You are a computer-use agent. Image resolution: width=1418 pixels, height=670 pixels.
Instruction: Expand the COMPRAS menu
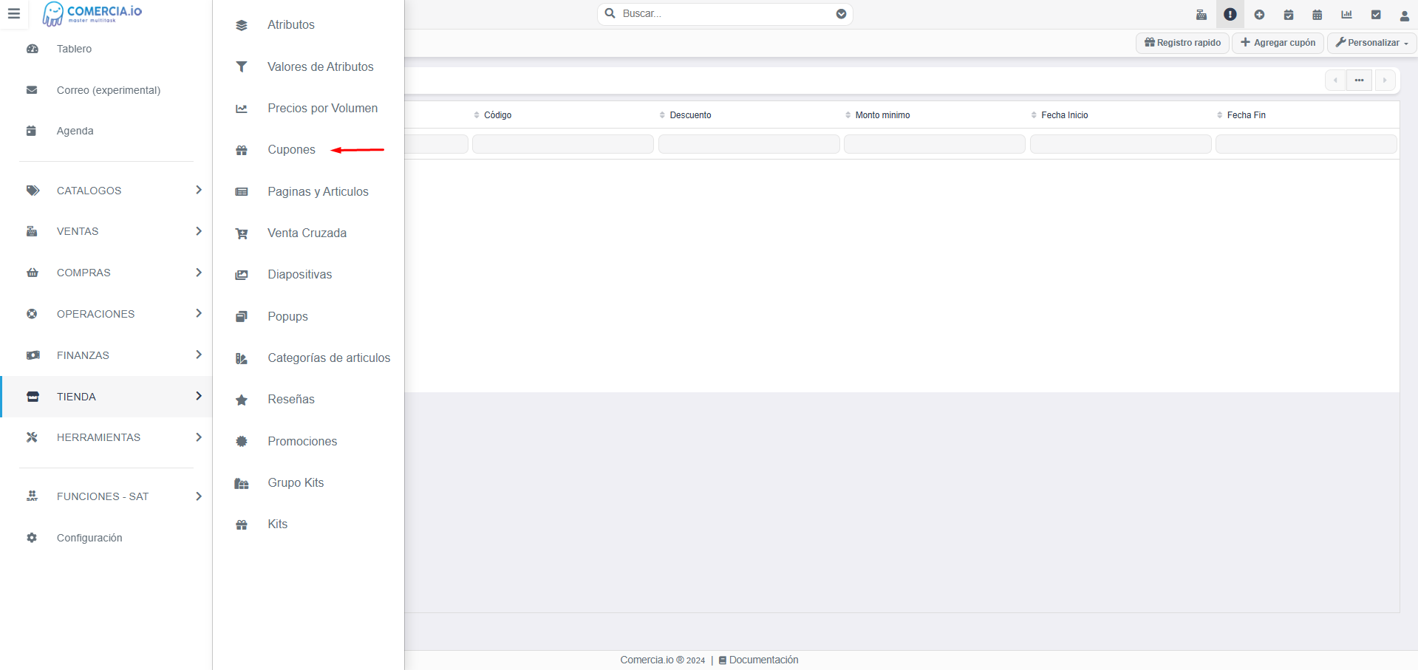(106, 273)
